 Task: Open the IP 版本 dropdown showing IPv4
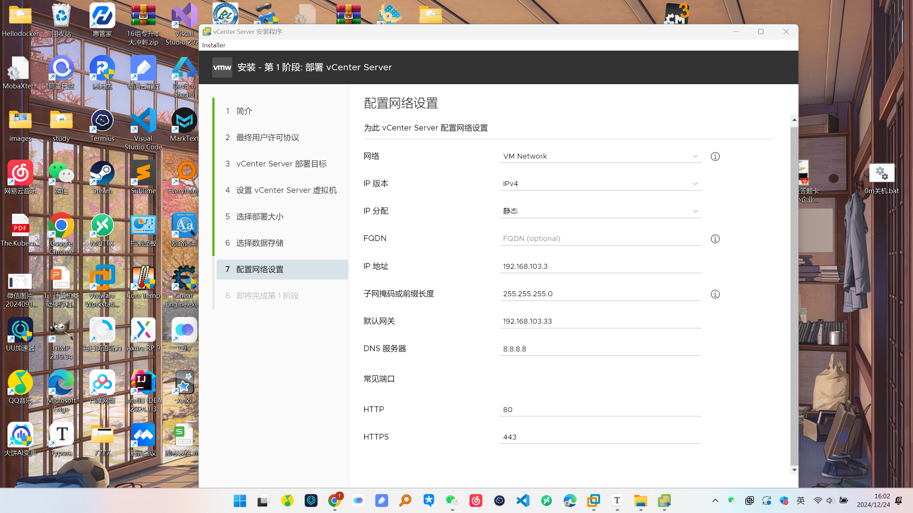pyautogui.click(x=600, y=184)
